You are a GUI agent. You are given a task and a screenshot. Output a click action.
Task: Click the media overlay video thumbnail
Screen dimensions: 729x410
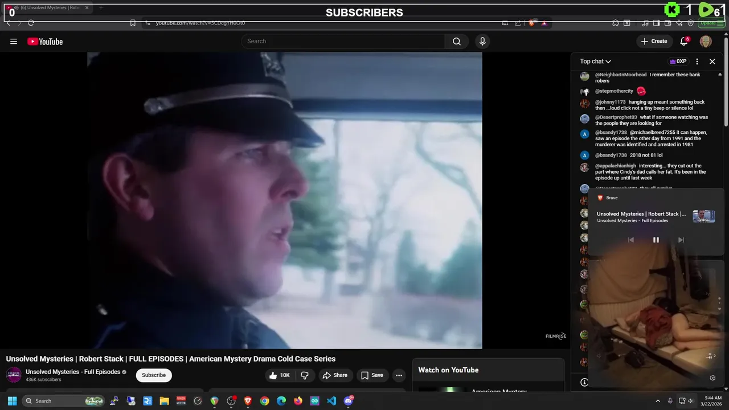703,216
